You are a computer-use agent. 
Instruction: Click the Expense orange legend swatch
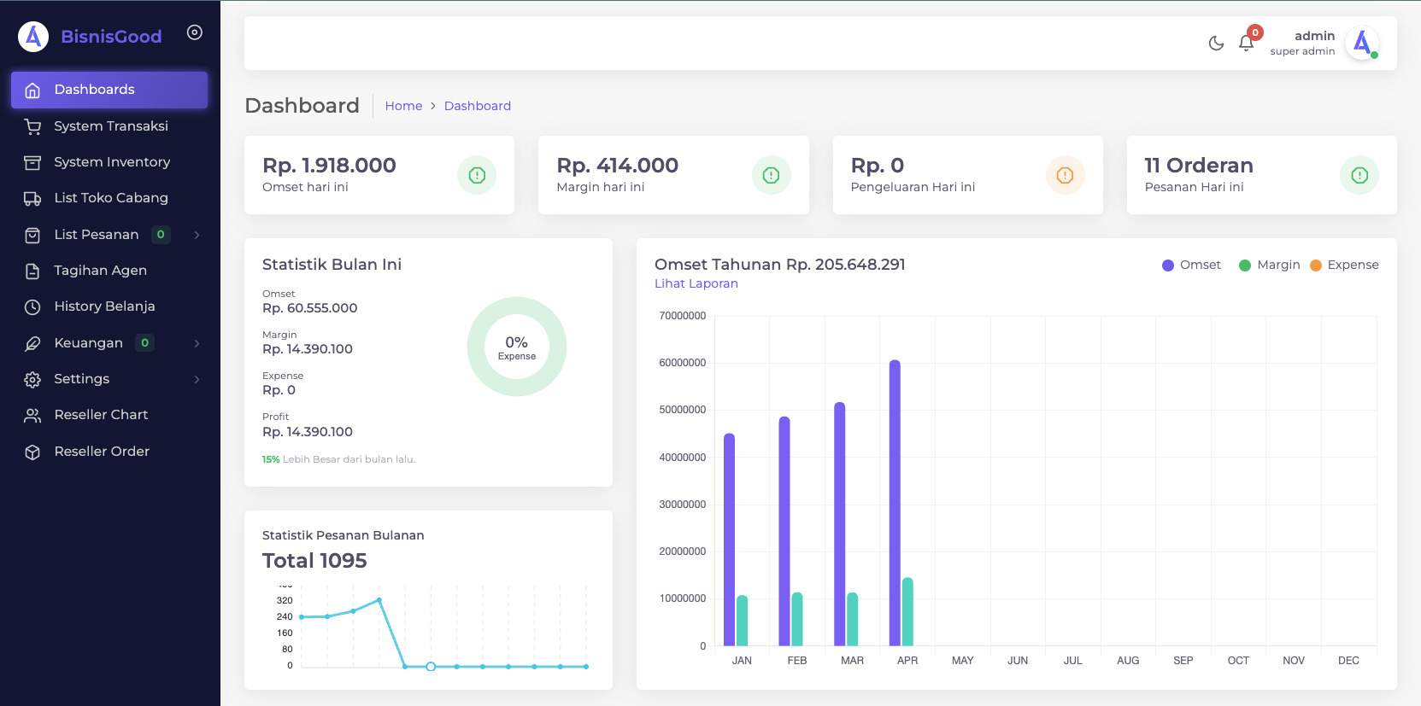pos(1316,265)
